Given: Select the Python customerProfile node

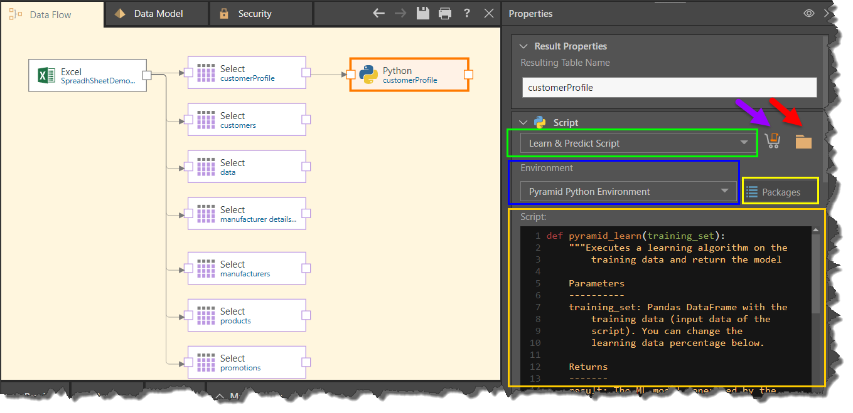Looking at the screenshot, I should coord(409,75).
